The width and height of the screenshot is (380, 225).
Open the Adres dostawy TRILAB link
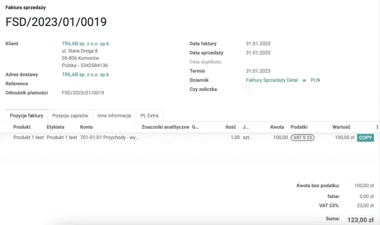point(86,74)
